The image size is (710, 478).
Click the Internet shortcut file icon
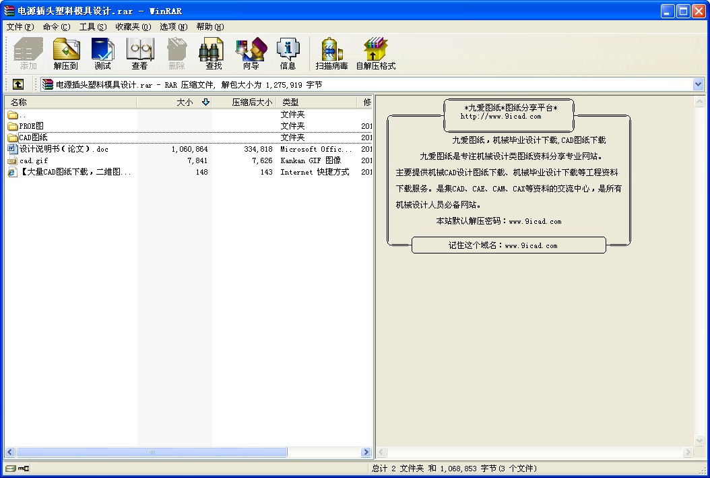click(13, 172)
